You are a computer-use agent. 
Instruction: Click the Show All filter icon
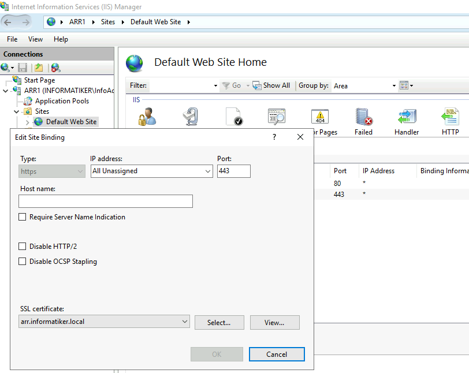pyautogui.click(x=257, y=86)
